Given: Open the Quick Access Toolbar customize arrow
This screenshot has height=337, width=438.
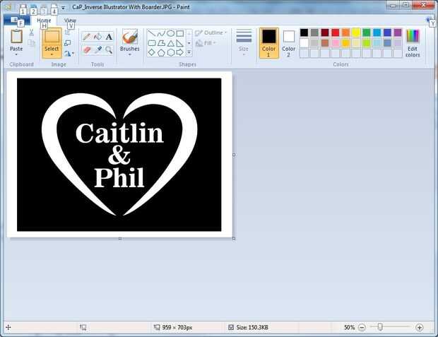Looking at the screenshot, I should 64,8.
